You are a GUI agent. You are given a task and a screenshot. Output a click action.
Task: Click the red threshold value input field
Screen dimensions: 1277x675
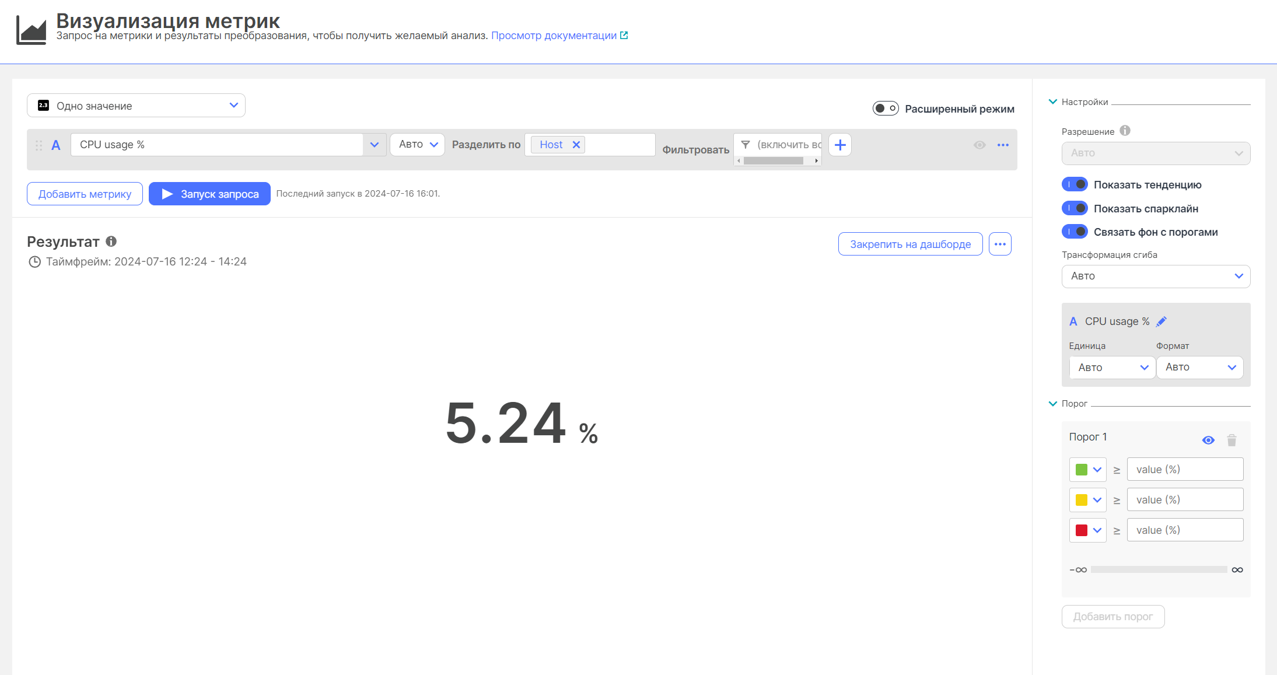[1184, 530]
